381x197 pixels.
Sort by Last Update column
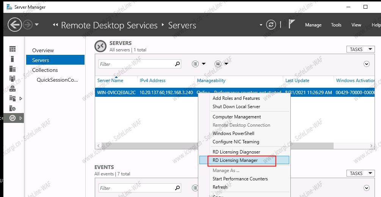point(297,81)
